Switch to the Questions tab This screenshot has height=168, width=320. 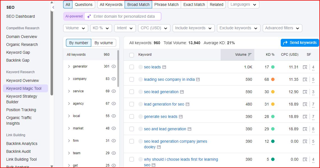tap(83, 5)
